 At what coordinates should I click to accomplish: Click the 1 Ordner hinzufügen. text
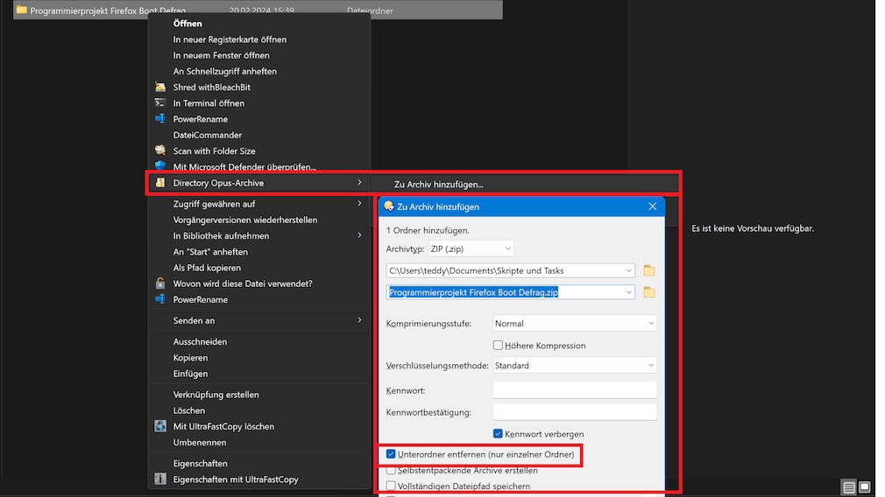(x=428, y=230)
